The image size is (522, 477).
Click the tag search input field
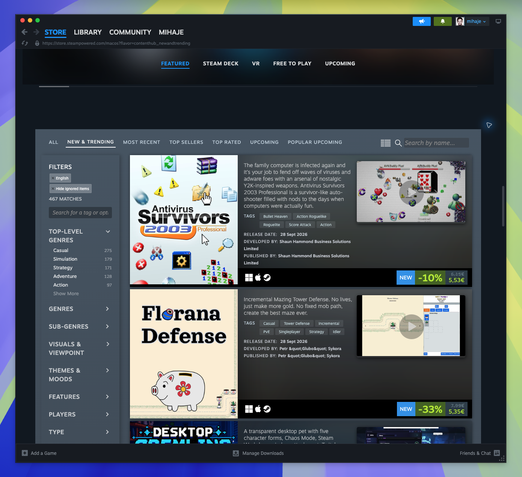click(80, 213)
